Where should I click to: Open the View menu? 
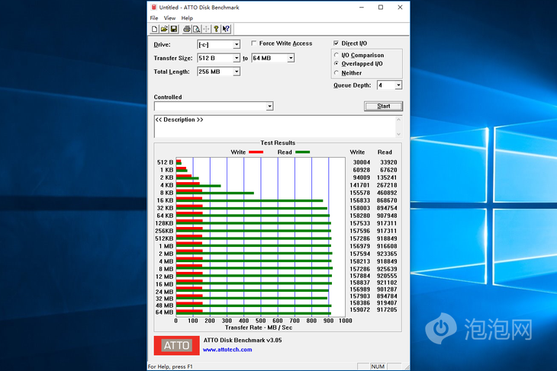tap(169, 18)
